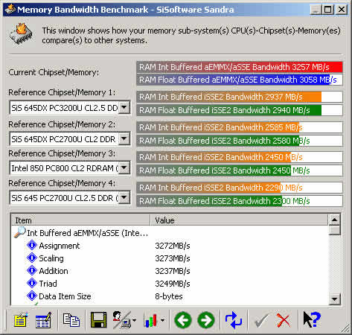Click the blue table with pencil icon
This screenshot has height=335, width=352.
point(43,320)
